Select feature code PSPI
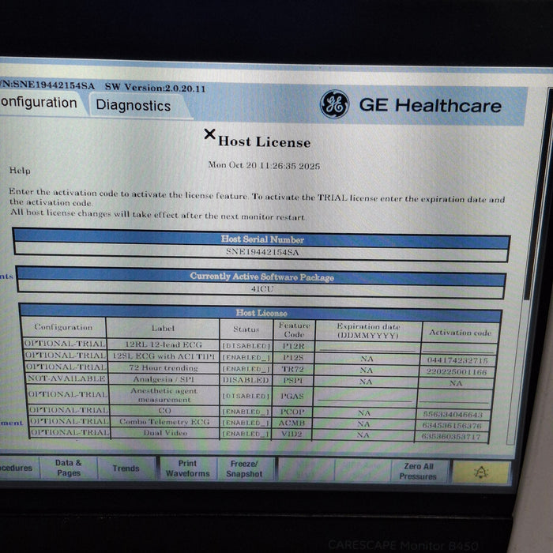 293,381
